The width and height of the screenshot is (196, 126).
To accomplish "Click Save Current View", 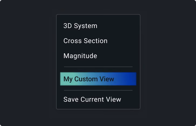I will coord(98,99).
